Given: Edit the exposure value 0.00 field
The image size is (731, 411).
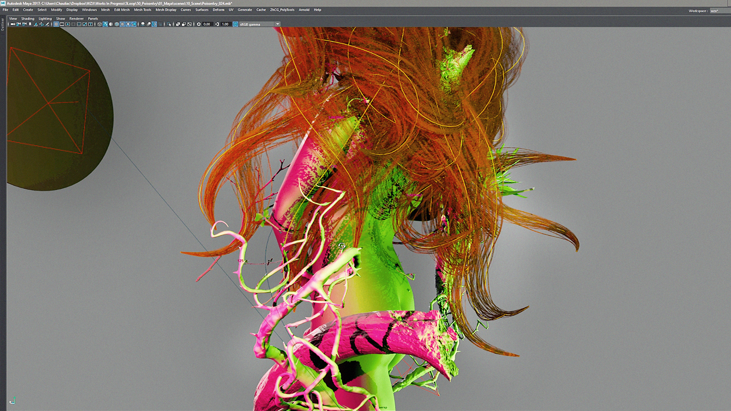Looking at the screenshot, I should pos(207,24).
